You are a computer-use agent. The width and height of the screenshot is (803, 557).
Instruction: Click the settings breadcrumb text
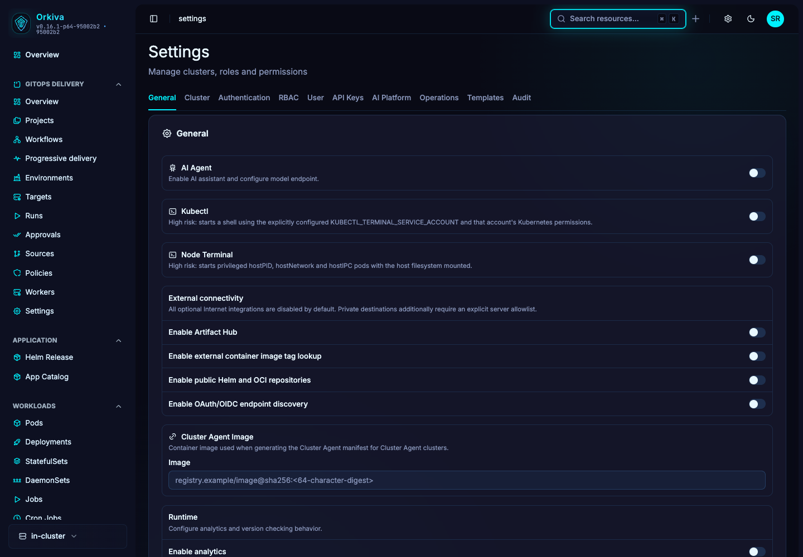192,19
